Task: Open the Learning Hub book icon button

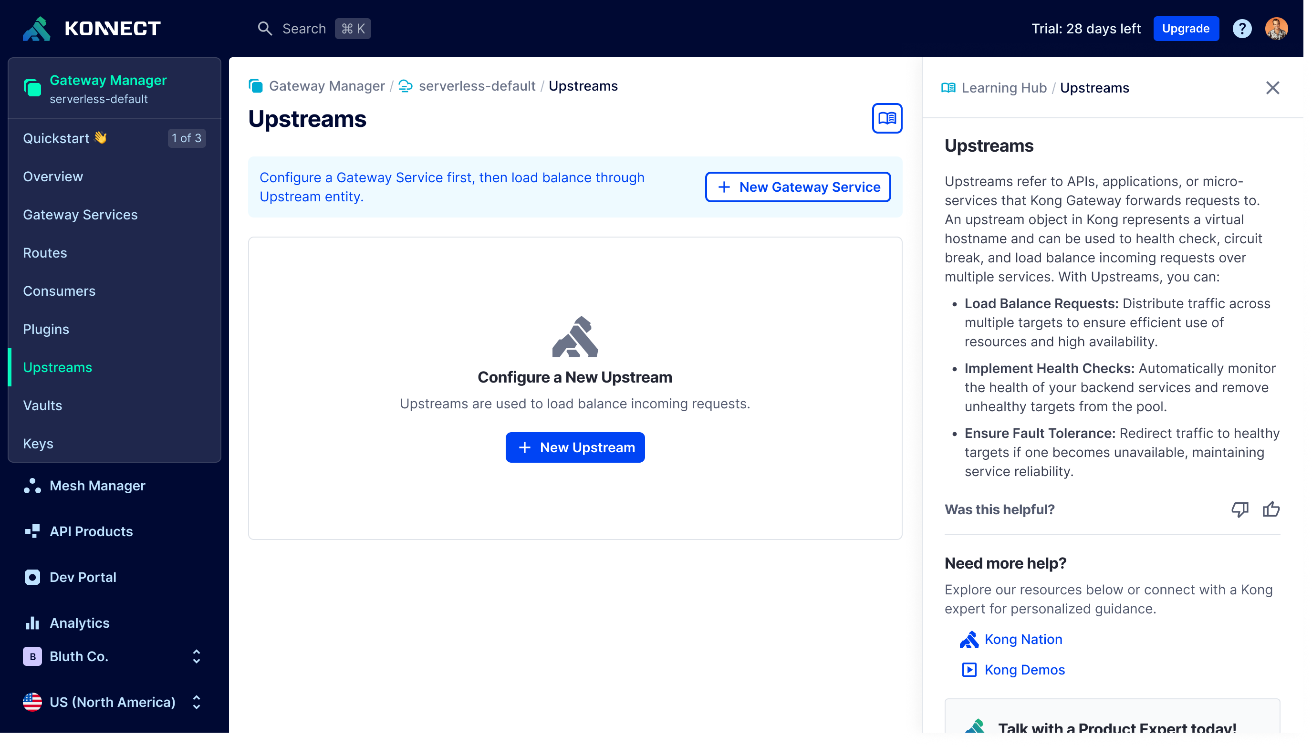Action: 886,118
